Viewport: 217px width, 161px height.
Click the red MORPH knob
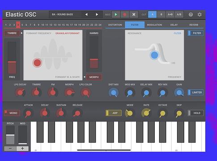(69, 93)
